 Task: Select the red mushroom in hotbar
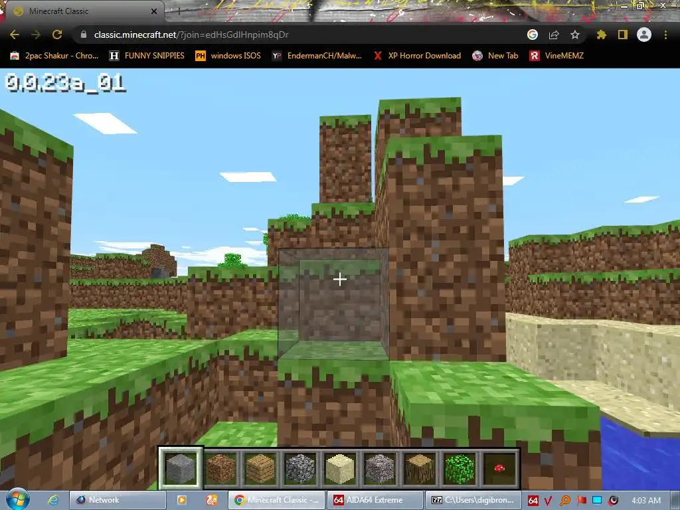(499, 468)
